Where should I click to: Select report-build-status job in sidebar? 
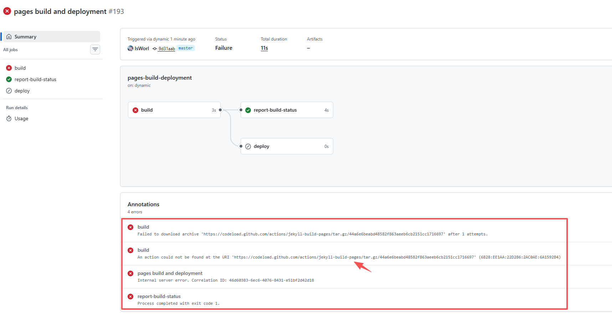click(x=35, y=79)
